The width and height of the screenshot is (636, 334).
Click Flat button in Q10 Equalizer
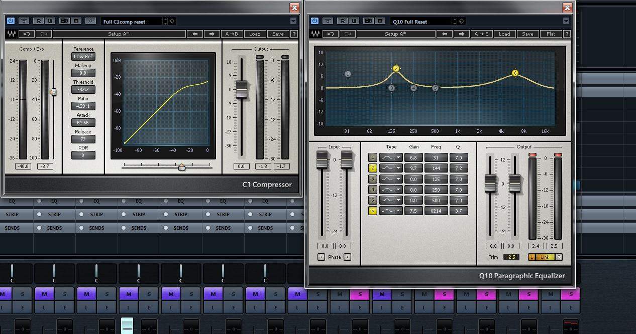pos(551,34)
